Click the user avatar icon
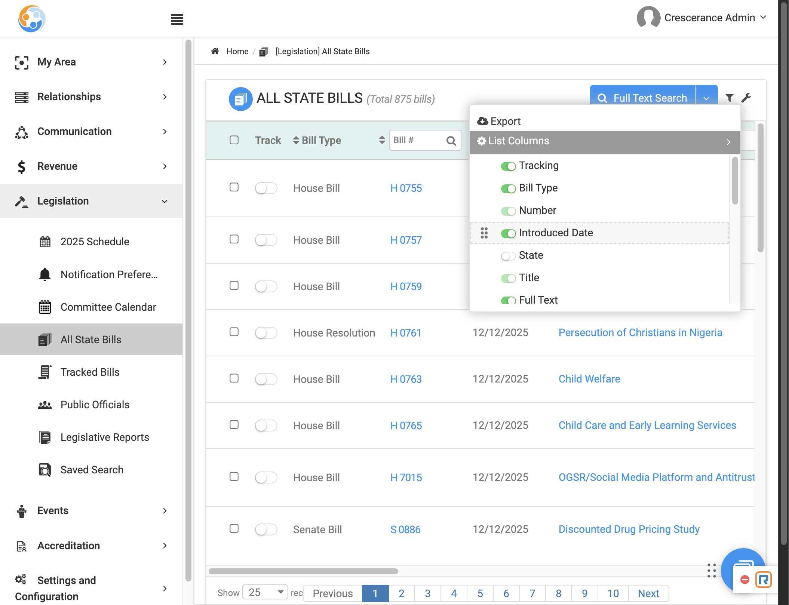 [x=649, y=18]
